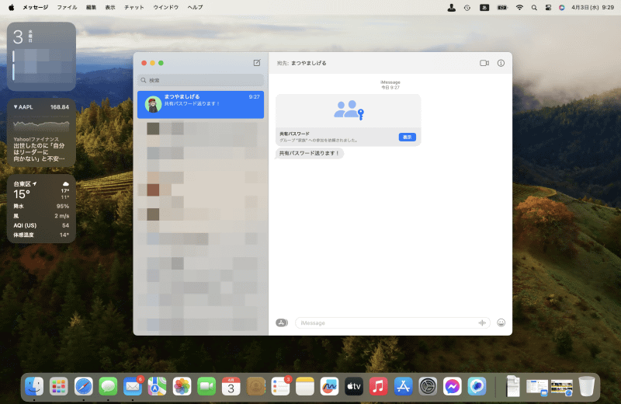Open Apple TV from the Dock
The height and width of the screenshot is (404, 621).
pyautogui.click(x=354, y=386)
